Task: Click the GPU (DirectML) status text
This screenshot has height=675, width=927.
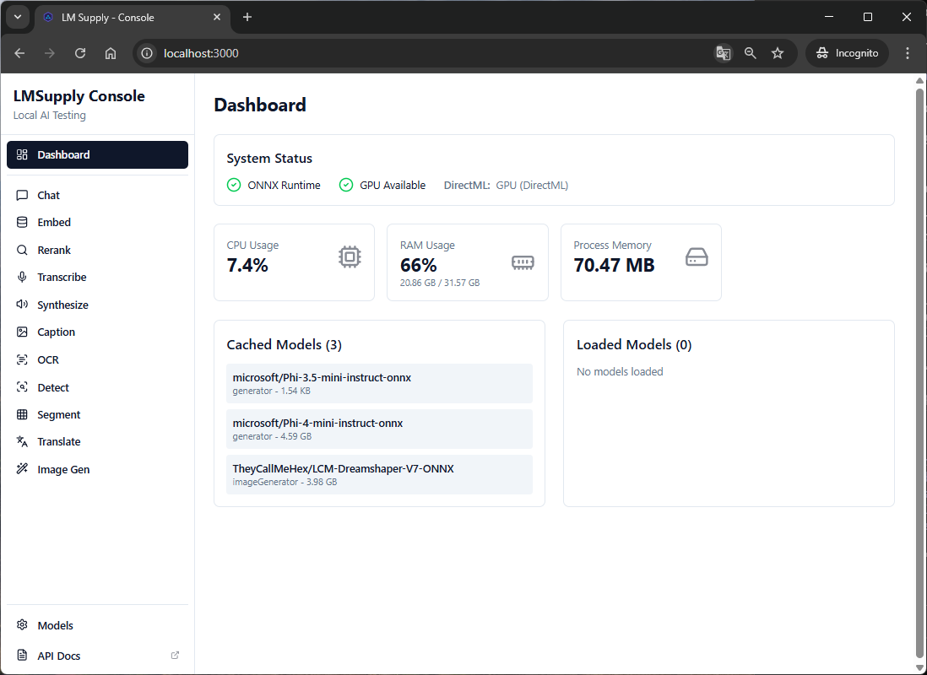Action: [x=532, y=185]
